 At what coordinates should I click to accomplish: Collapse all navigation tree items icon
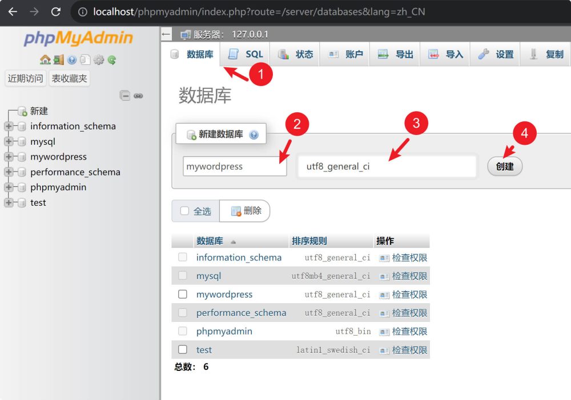tap(125, 96)
